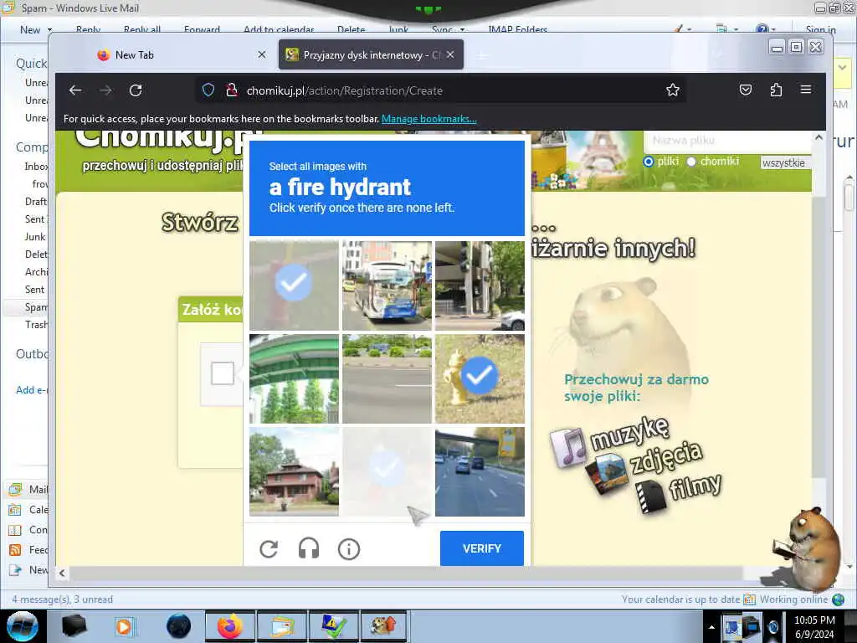Open the Firefox hamburger application menu
Viewport: 857px width, 643px height.
[806, 89]
